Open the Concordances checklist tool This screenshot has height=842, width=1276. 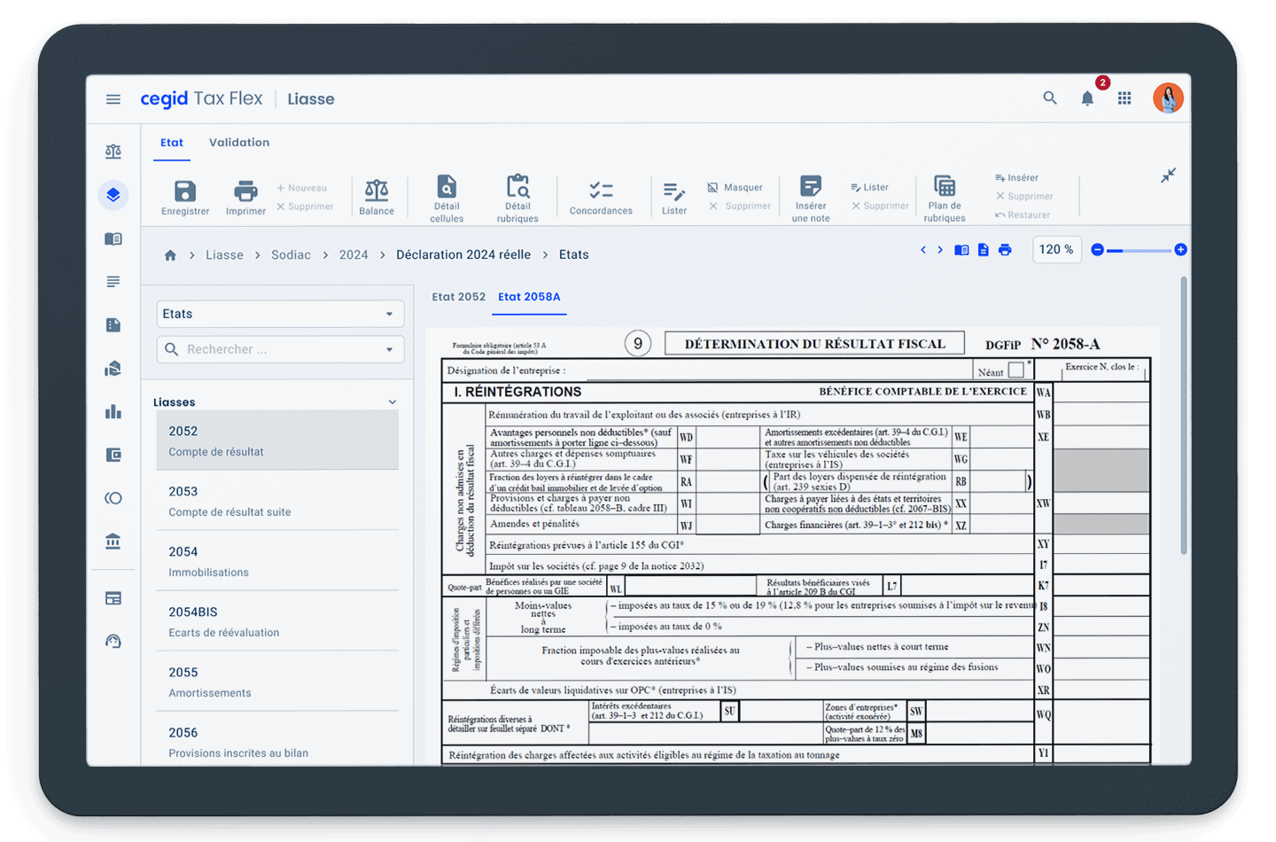click(601, 191)
